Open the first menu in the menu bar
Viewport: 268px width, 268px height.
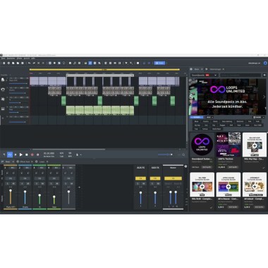pos(4,58)
